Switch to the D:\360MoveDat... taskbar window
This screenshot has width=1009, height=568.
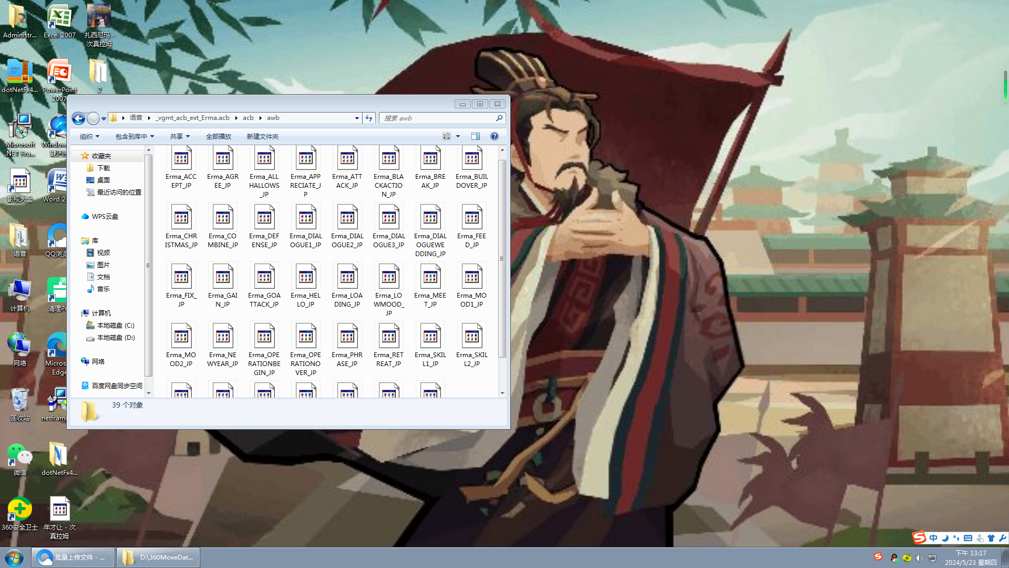coord(158,557)
